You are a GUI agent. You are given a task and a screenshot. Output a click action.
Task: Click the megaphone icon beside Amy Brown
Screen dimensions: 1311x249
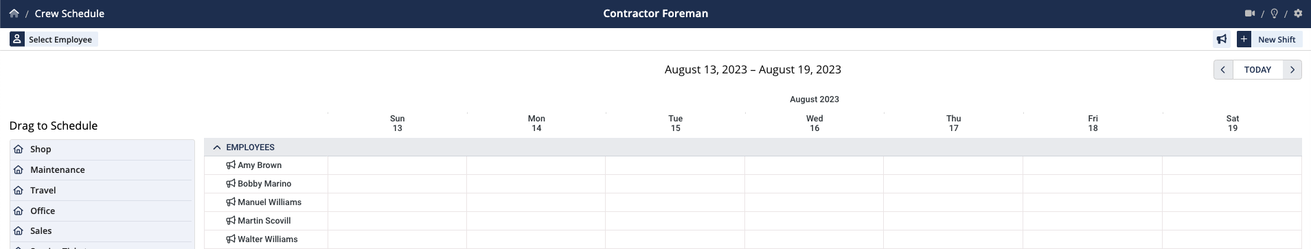point(231,165)
